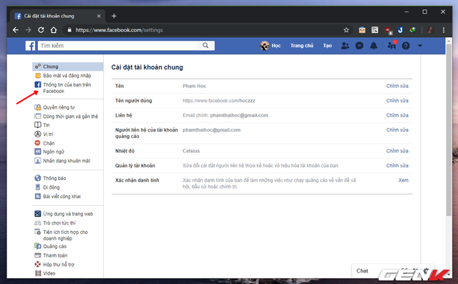Select Chung in the settings sidebar
The width and height of the screenshot is (458, 284).
pos(68,67)
